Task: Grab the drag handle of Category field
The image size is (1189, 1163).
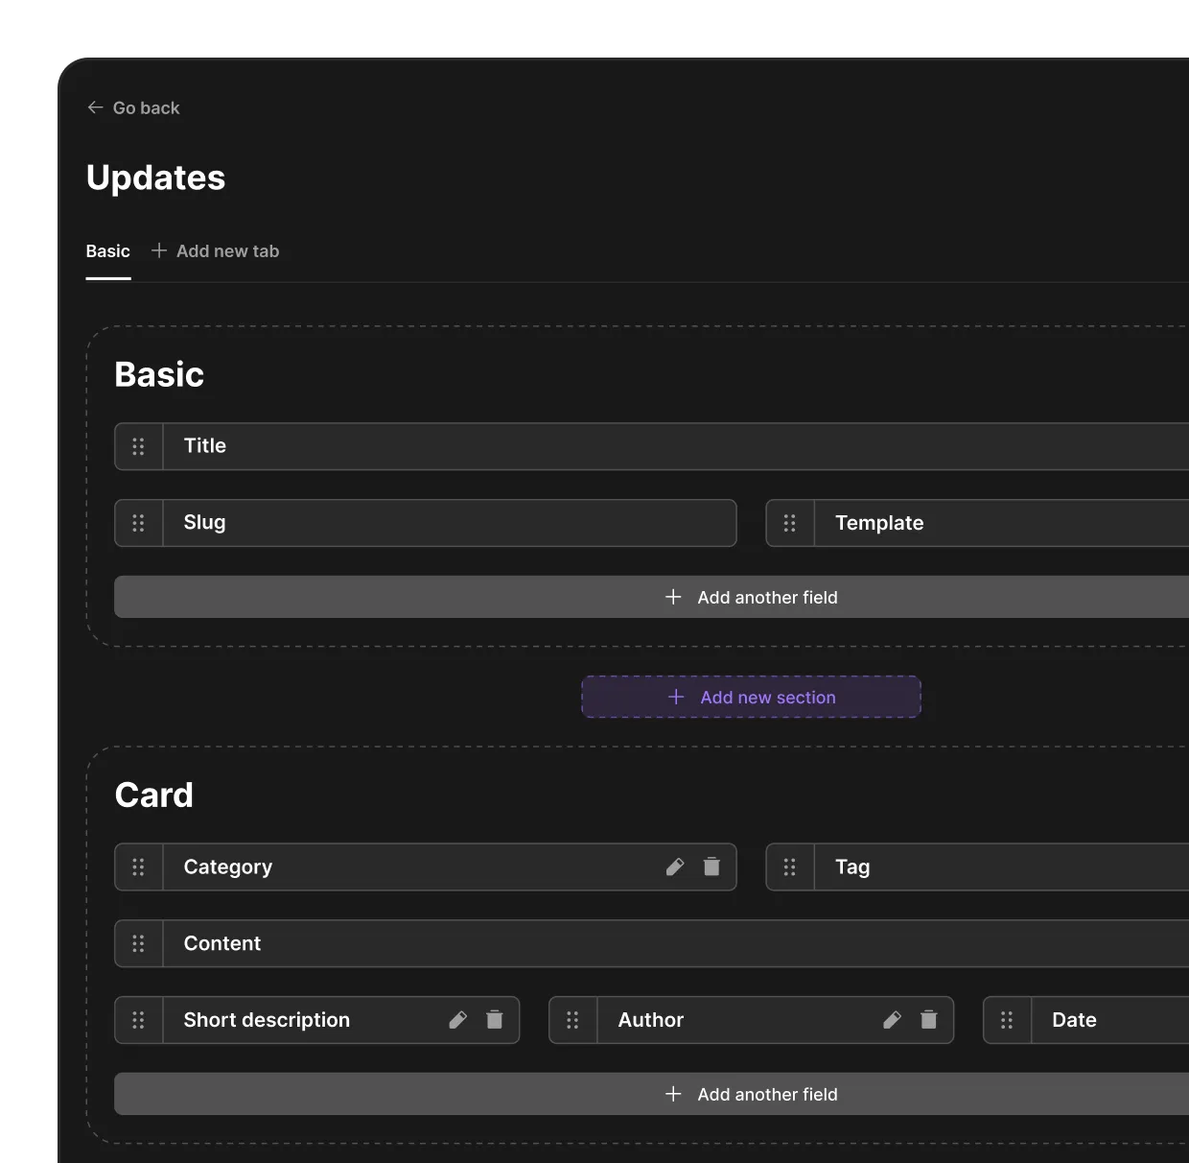Action: (x=138, y=867)
